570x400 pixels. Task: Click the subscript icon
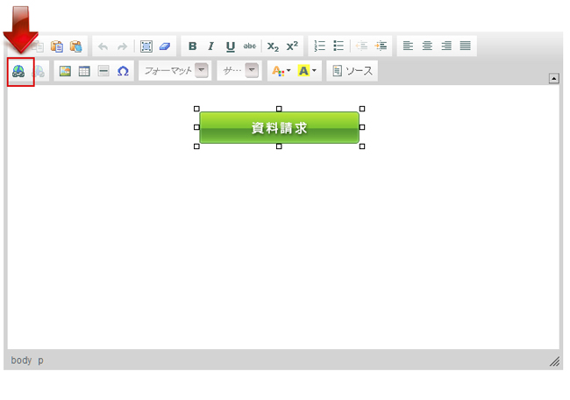click(273, 46)
